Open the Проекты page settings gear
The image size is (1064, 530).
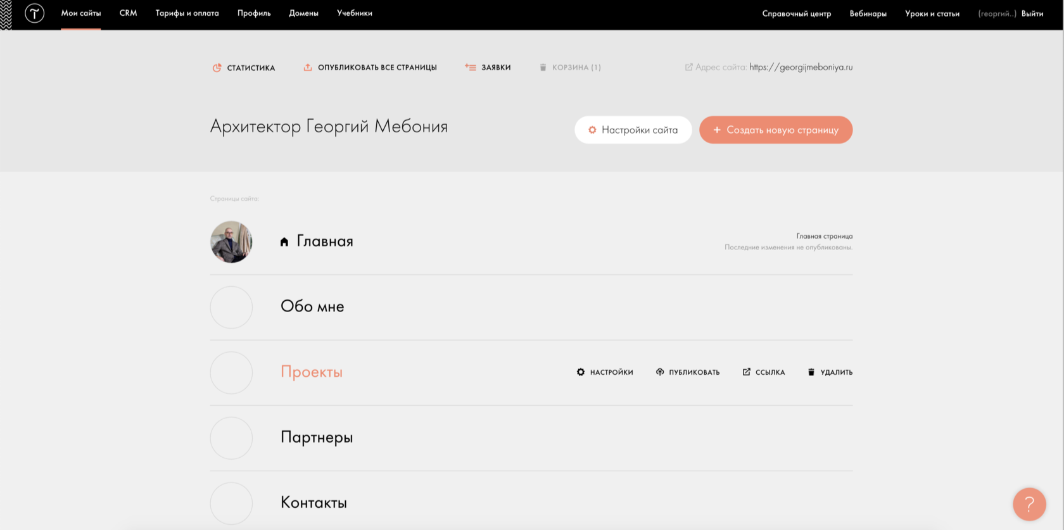(x=581, y=372)
